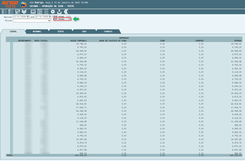Open the document icon for the 41.022,62 row

click(x=12, y=62)
